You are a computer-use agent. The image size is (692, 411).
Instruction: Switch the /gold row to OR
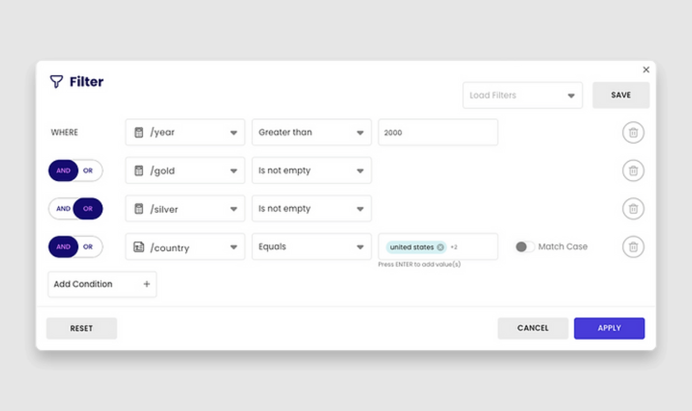[88, 170]
